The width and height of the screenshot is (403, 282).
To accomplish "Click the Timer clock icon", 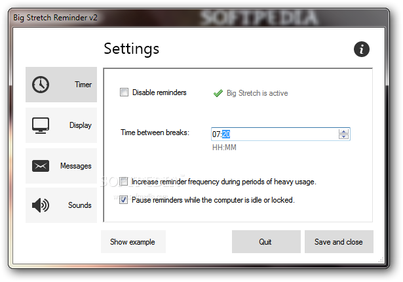I will click(x=41, y=85).
